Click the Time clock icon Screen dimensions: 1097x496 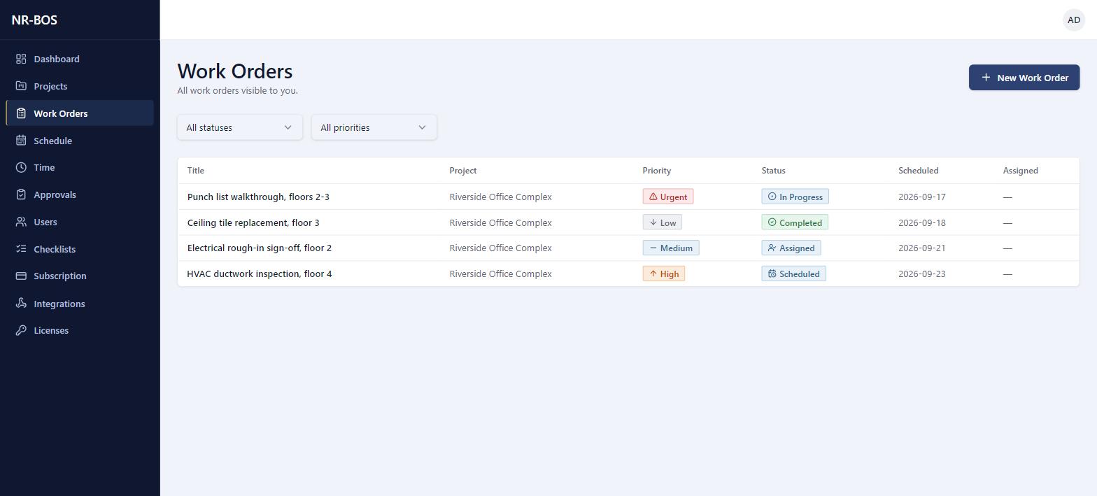pyautogui.click(x=21, y=167)
